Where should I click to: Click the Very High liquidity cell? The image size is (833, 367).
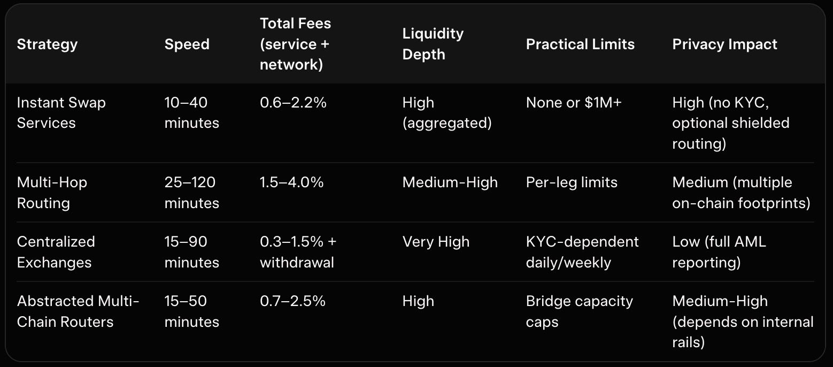pos(436,242)
